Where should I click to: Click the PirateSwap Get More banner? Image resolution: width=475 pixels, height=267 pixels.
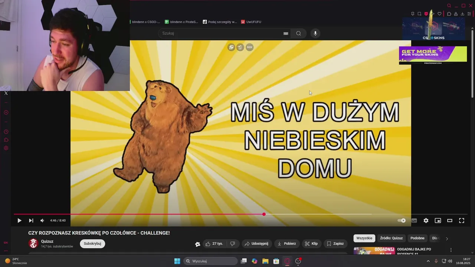pos(433,55)
